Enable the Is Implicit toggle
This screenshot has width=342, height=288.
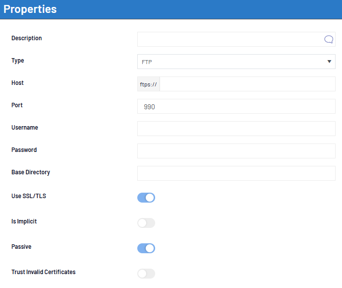coord(146,223)
